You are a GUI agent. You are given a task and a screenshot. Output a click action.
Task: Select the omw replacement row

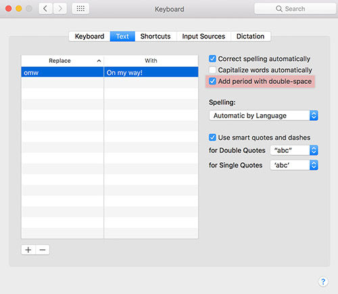click(x=110, y=72)
